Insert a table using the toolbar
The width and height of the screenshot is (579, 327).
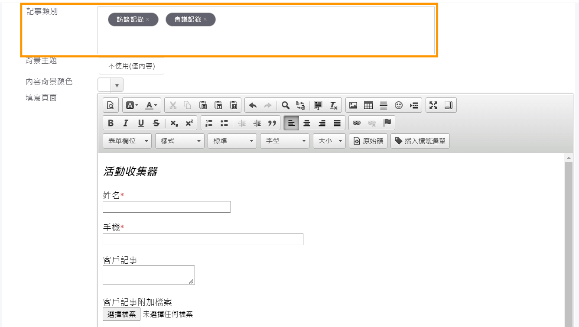(x=368, y=105)
